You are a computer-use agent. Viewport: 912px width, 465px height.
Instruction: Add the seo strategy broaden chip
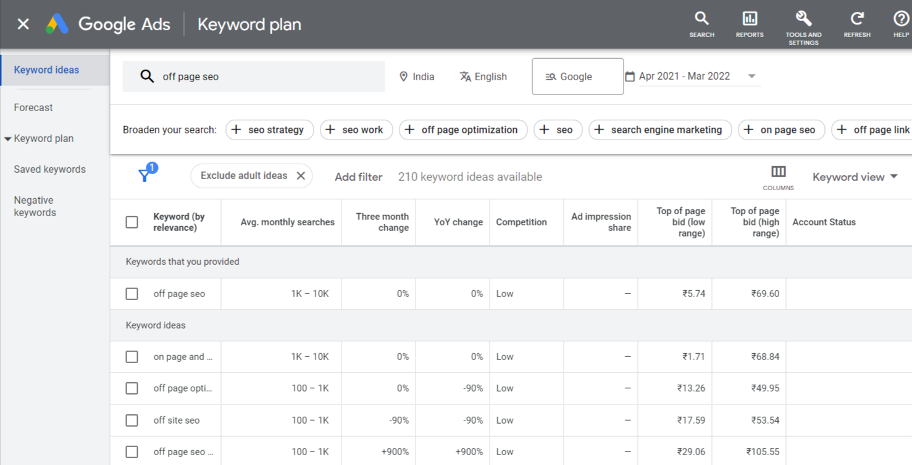tap(270, 130)
